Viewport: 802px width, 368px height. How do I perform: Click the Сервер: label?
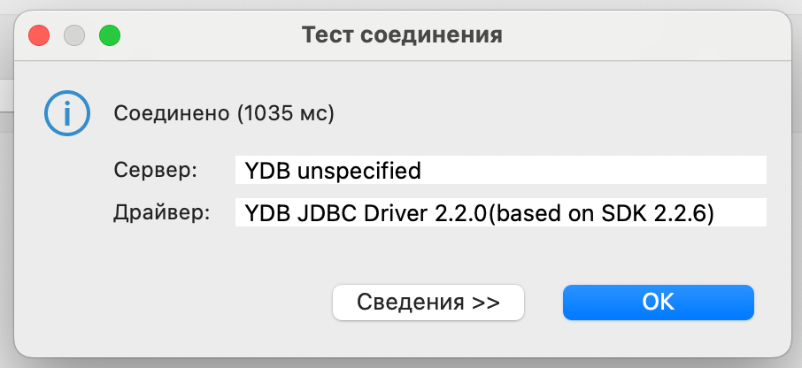(156, 170)
